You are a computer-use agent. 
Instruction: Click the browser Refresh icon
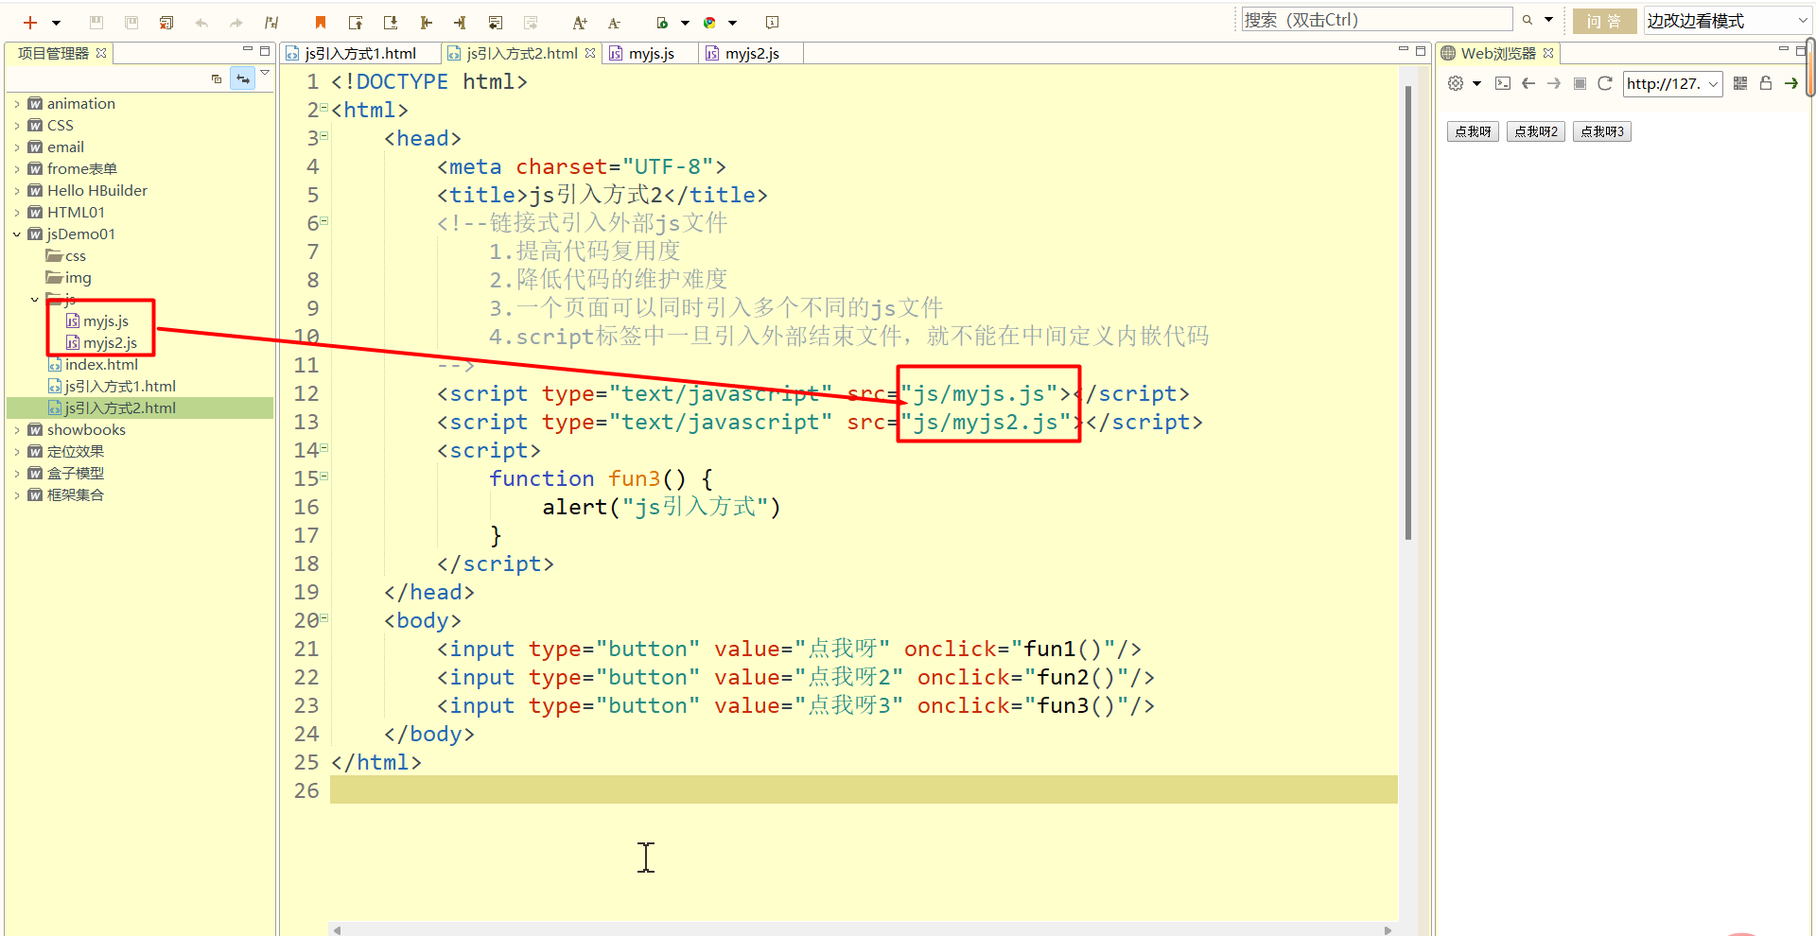(1604, 83)
